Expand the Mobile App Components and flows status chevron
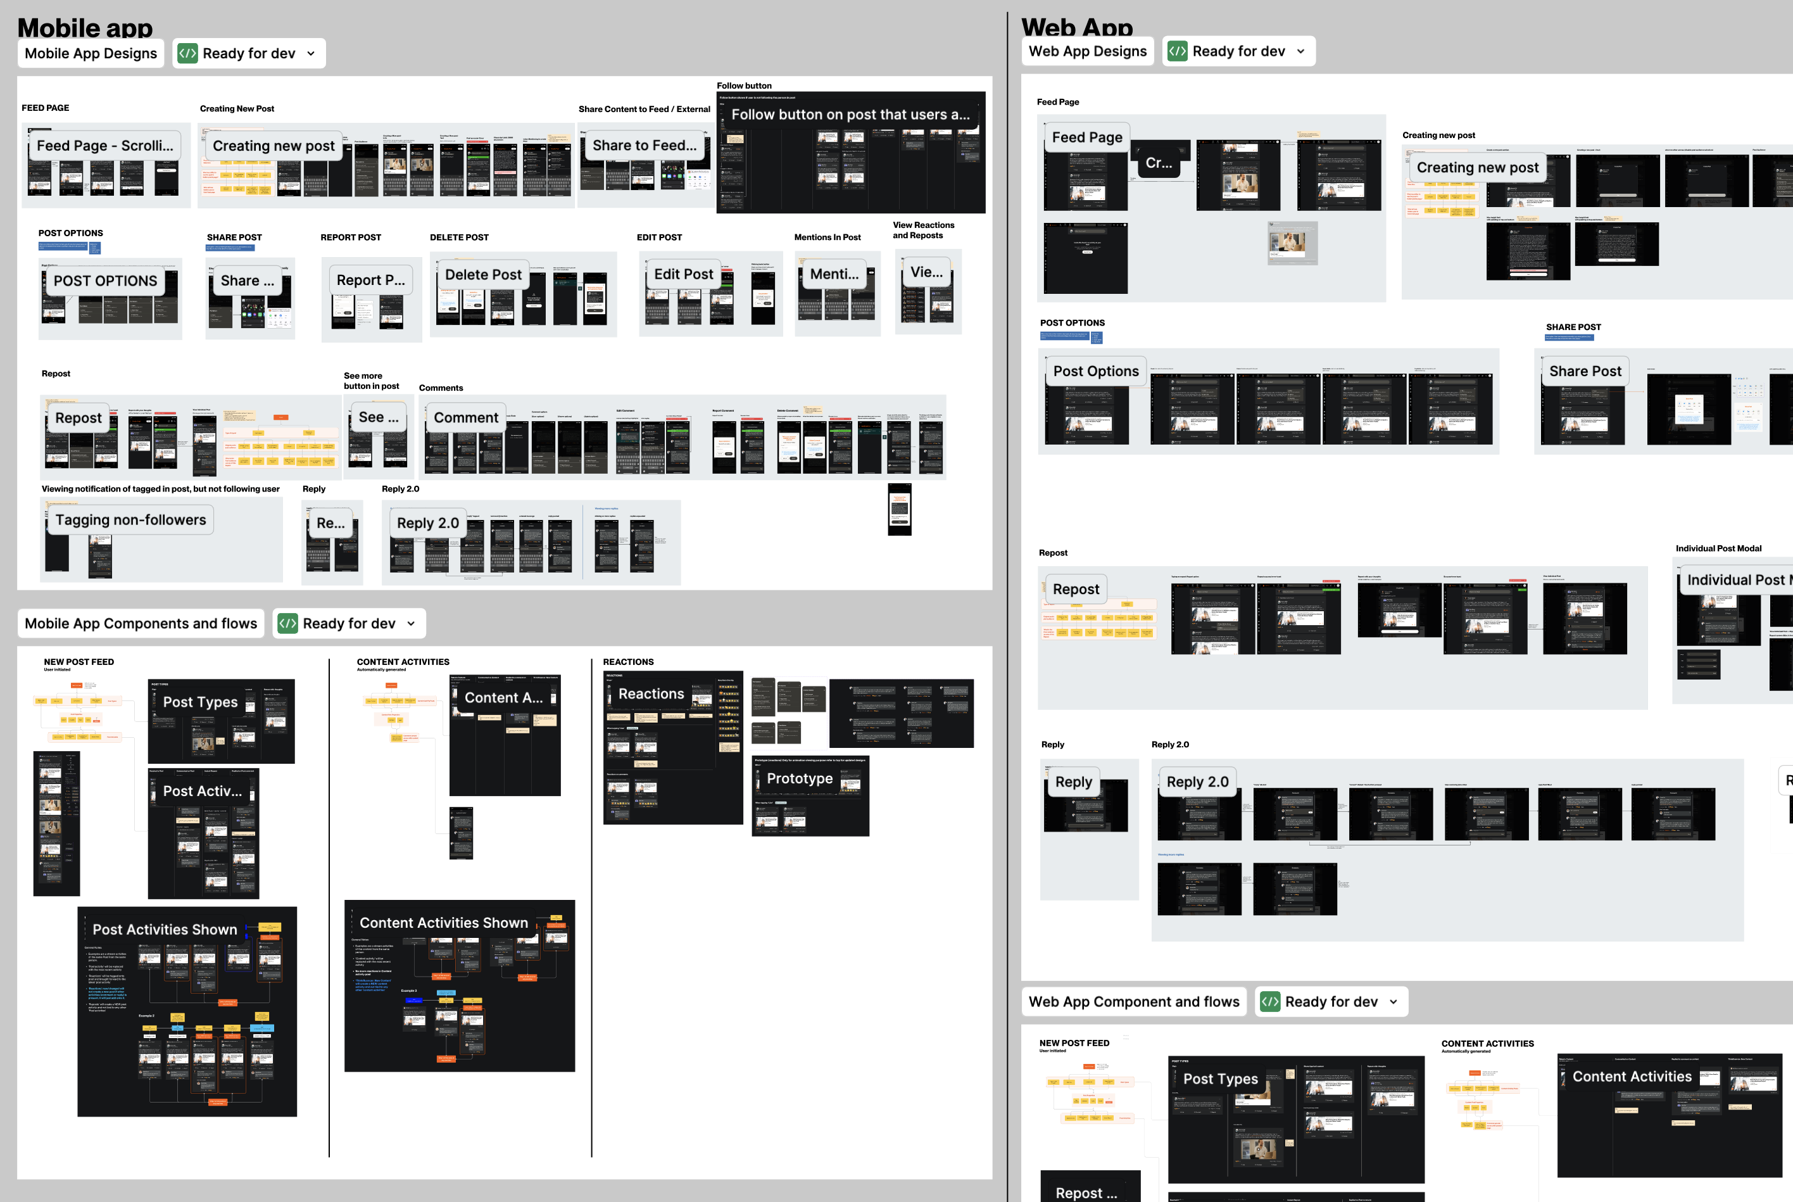This screenshot has width=1793, height=1202. point(412,624)
